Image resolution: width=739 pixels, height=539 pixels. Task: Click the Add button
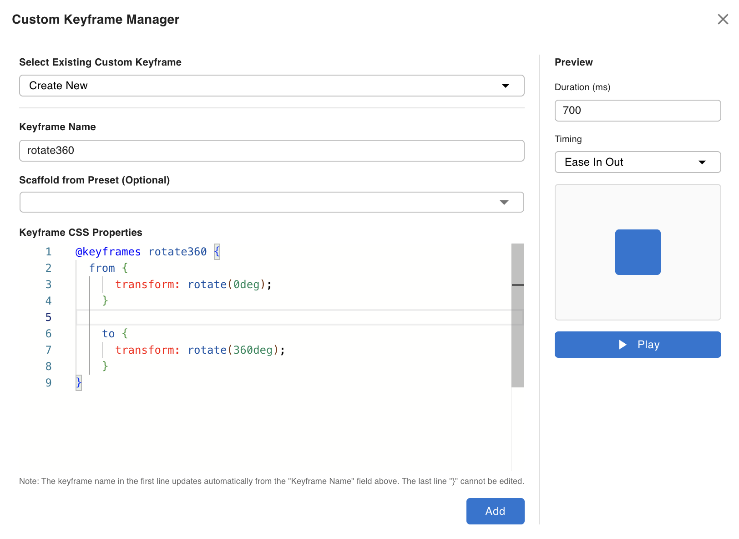(x=495, y=511)
